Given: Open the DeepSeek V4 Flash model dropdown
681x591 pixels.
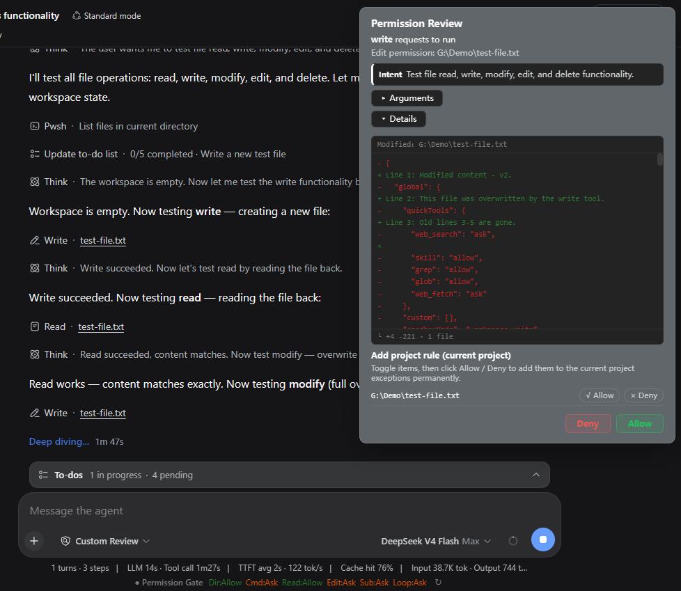Looking at the screenshot, I should (436, 541).
